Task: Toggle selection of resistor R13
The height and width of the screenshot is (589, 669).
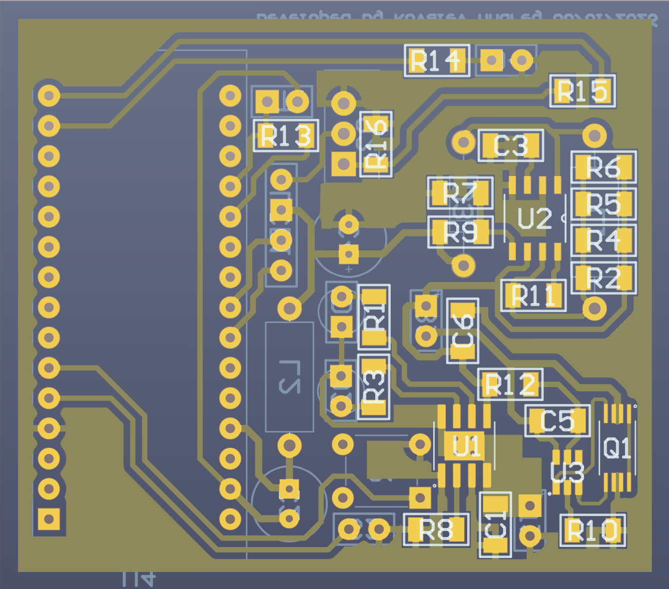Action: [x=287, y=135]
